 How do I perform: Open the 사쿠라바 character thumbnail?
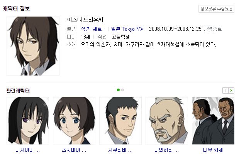coord(120,121)
